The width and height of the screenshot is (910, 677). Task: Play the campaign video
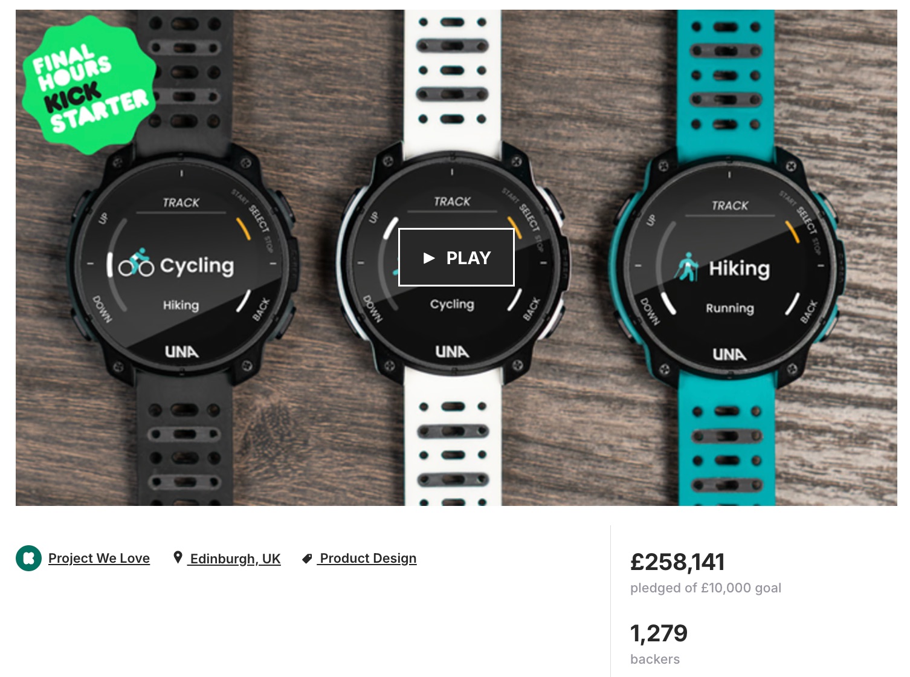tap(456, 257)
